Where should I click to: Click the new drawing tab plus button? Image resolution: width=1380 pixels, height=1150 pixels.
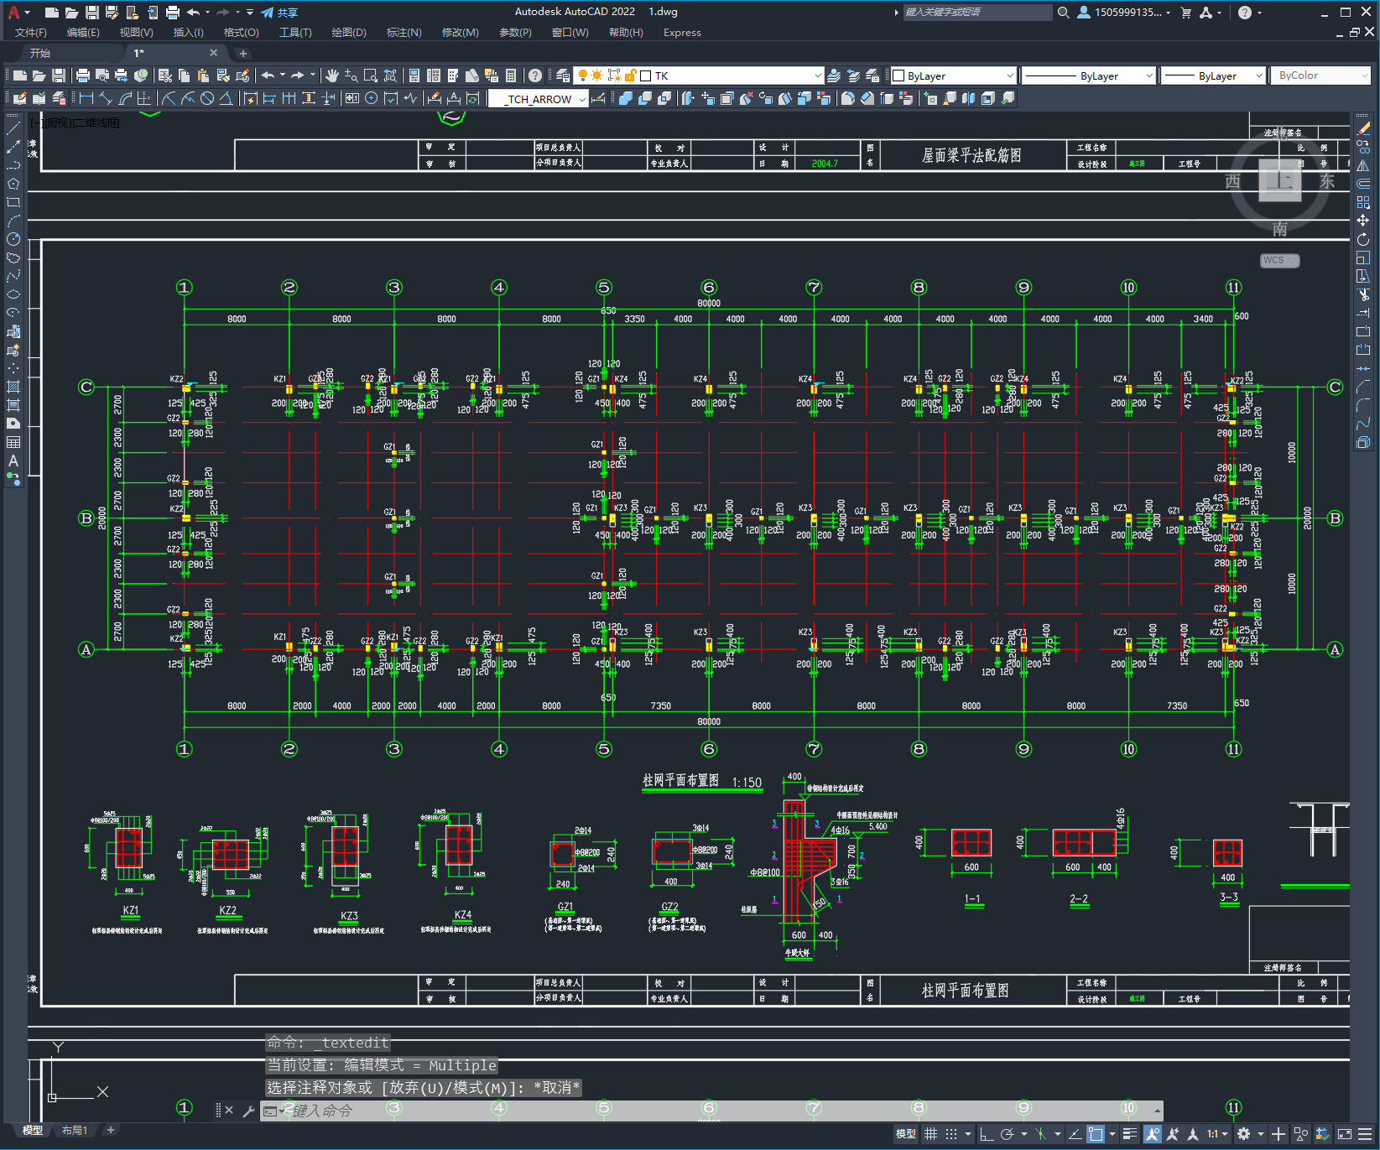243,54
